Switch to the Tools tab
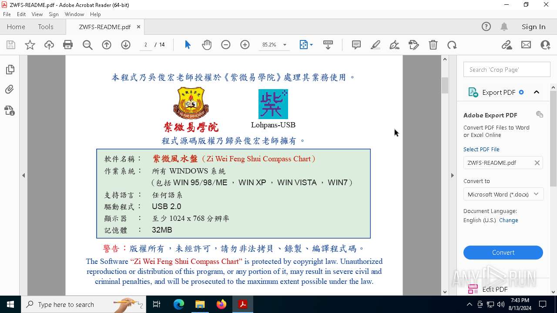Screen dimensions: 557x313 pyautogui.click(x=46, y=27)
